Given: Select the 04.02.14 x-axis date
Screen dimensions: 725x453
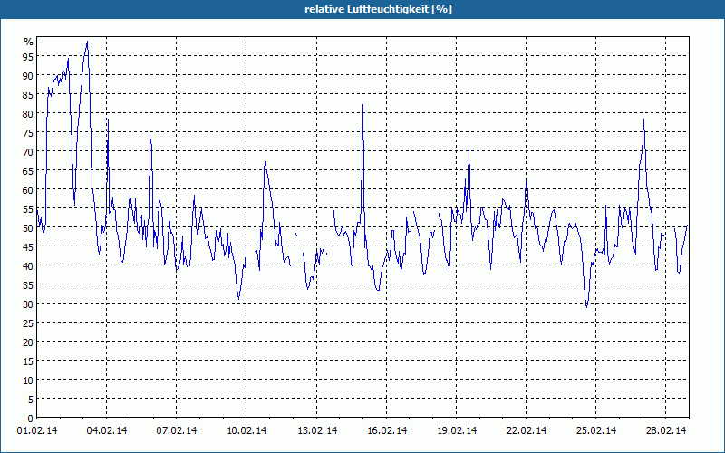Looking at the screenshot, I should click(x=106, y=430).
